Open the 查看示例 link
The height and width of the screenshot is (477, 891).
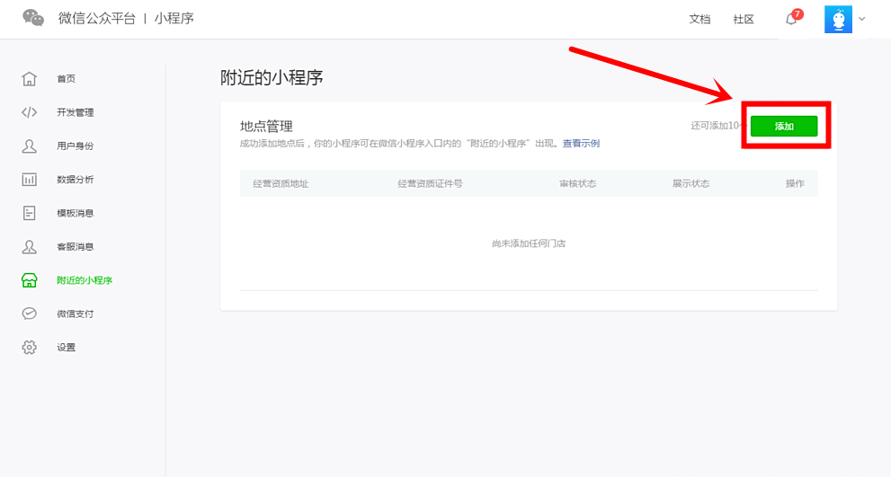[581, 144]
